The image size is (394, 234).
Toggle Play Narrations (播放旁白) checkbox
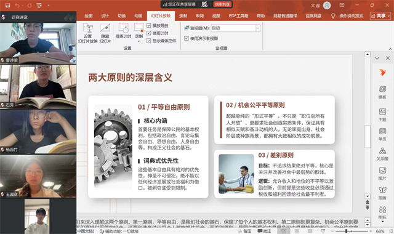pyautogui.click(x=149, y=25)
